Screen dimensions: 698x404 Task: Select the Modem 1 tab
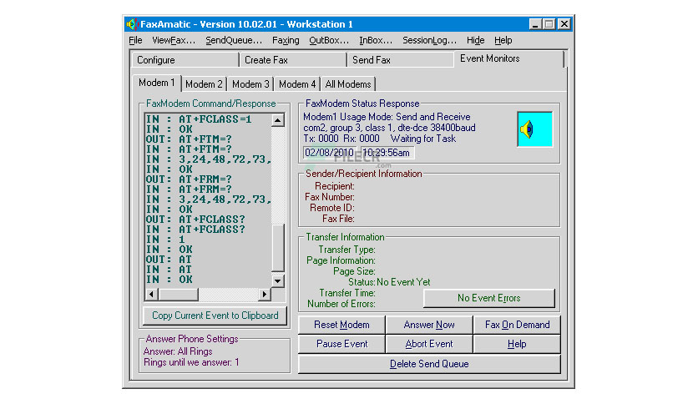pos(157,83)
